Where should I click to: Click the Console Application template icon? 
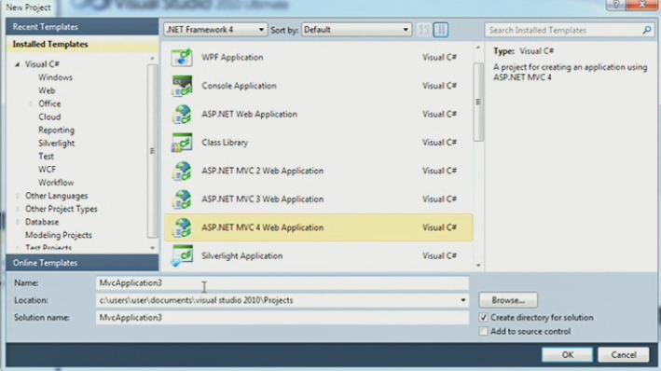[x=182, y=86]
